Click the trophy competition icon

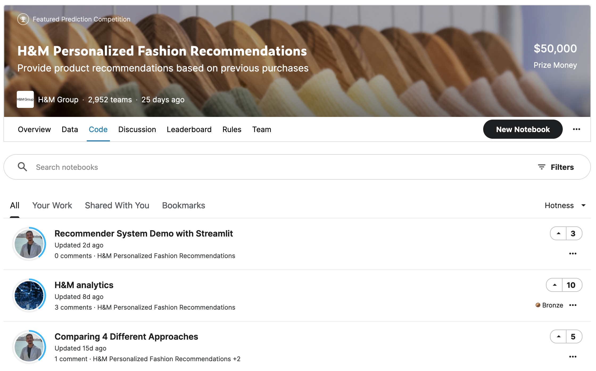23,19
